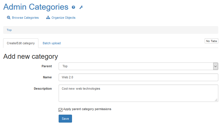The width and height of the screenshot is (222, 124).
Task: Uncheck Apply parent category permissions
Action: pyautogui.click(x=60, y=110)
